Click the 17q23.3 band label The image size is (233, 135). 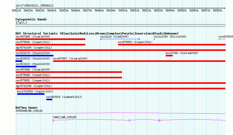click(x=21, y=22)
